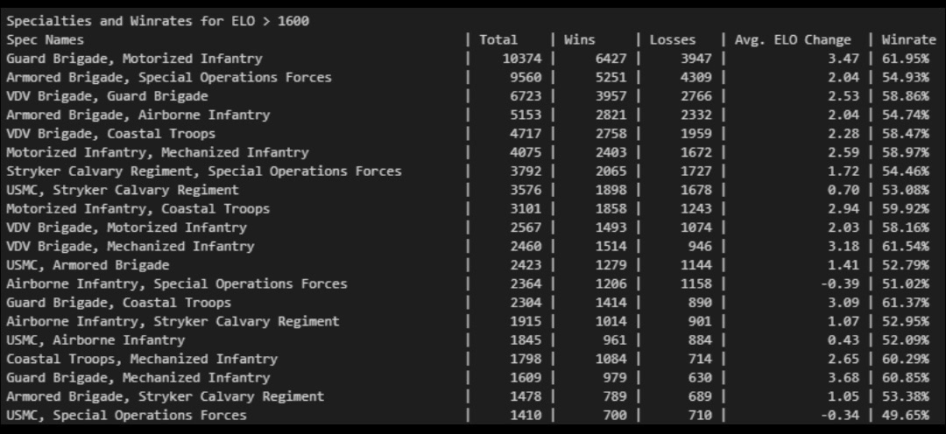Select the total value '9560'
Image resolution: width=946 pixels, height=434 pixels.
(x=526, y=77)
